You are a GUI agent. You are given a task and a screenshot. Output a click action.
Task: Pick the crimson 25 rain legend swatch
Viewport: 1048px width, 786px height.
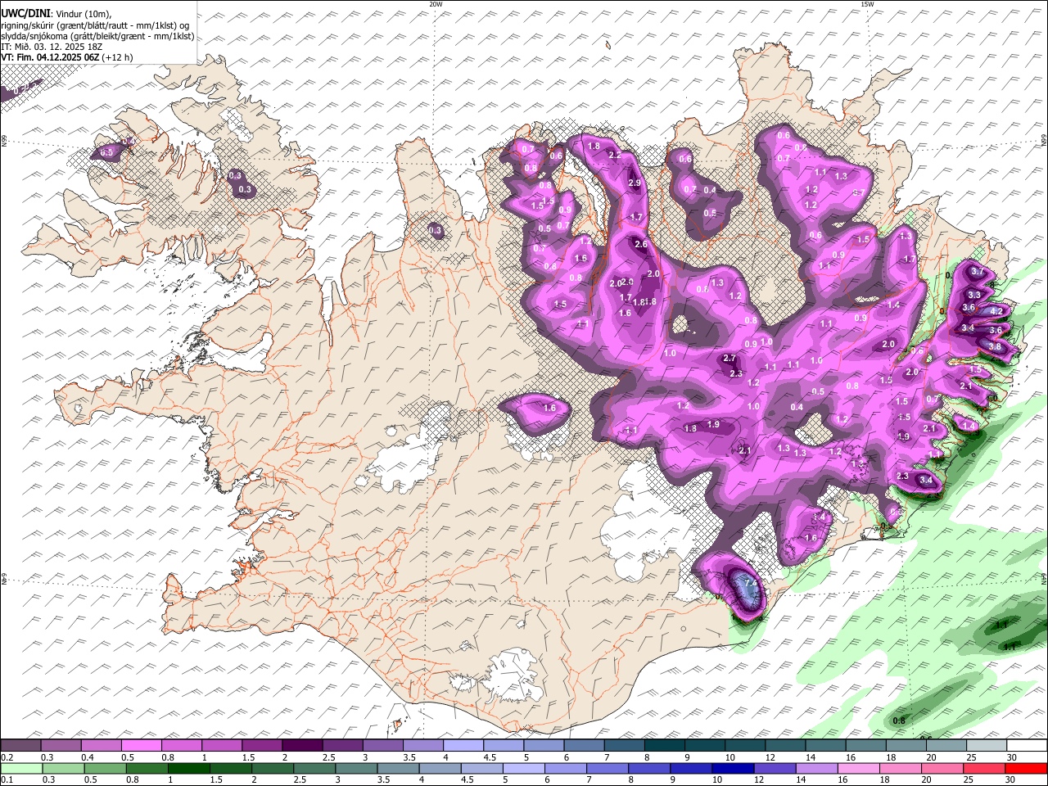(x=984, y=769)
